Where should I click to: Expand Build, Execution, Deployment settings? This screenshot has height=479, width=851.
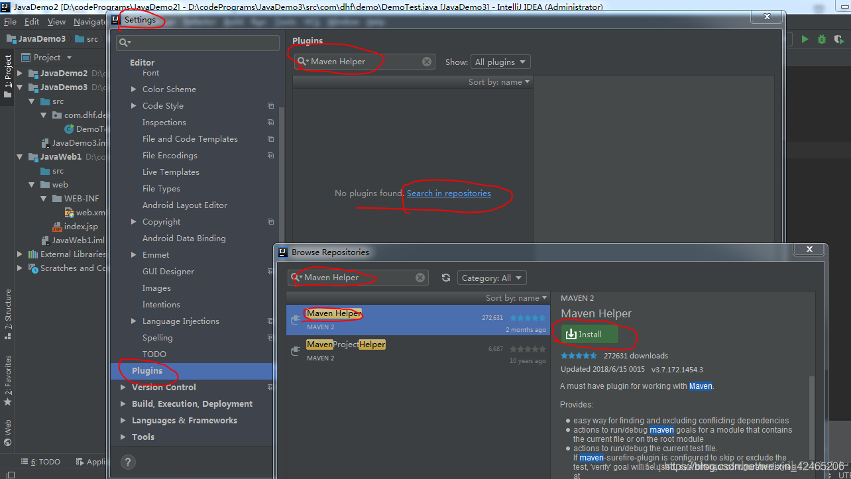click(x=123, y=404)
